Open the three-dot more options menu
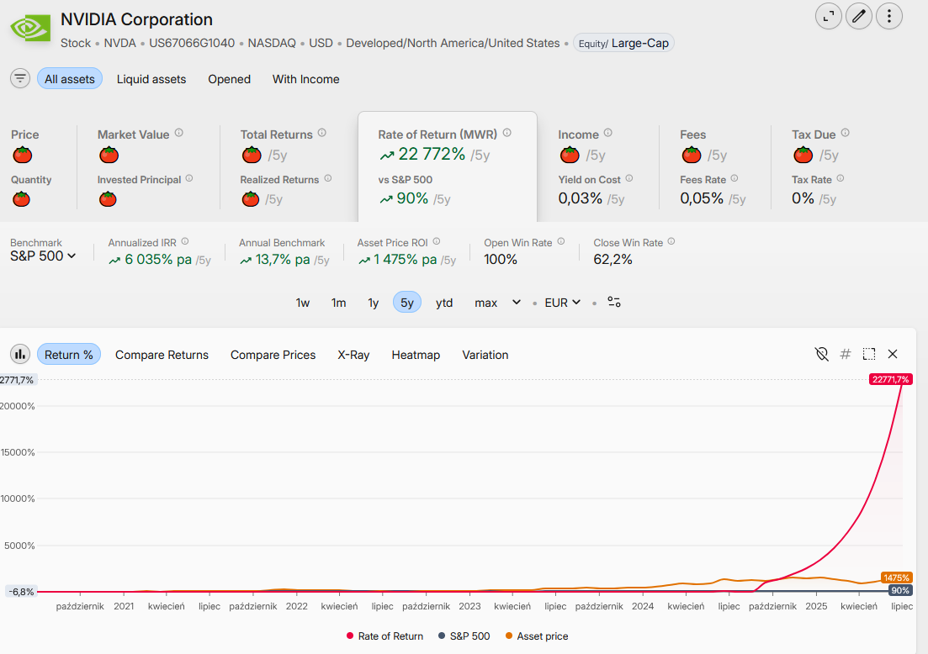 tap(889, 16)
